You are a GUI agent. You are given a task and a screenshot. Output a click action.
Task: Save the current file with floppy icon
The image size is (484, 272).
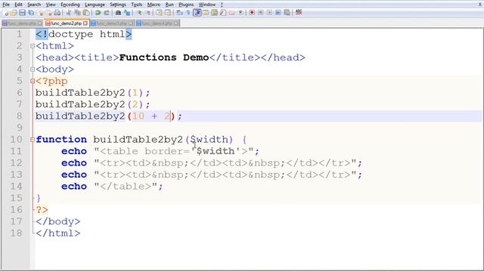point(22,13)
